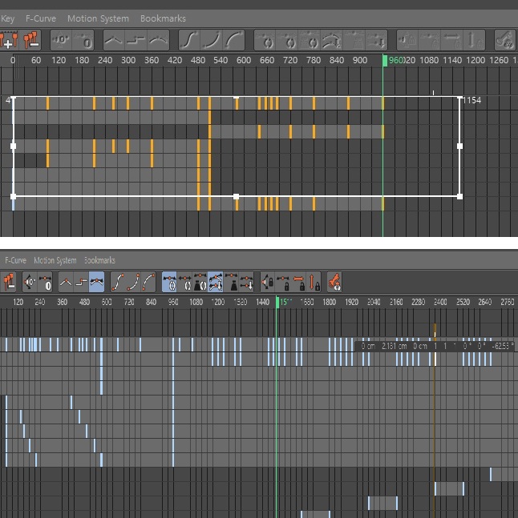Toggle Remove Overshoot icon in lower toolbar
The image size is (518, 518).
(200, 282)
